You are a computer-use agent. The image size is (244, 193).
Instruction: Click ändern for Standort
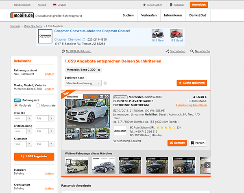click(50, 174)
